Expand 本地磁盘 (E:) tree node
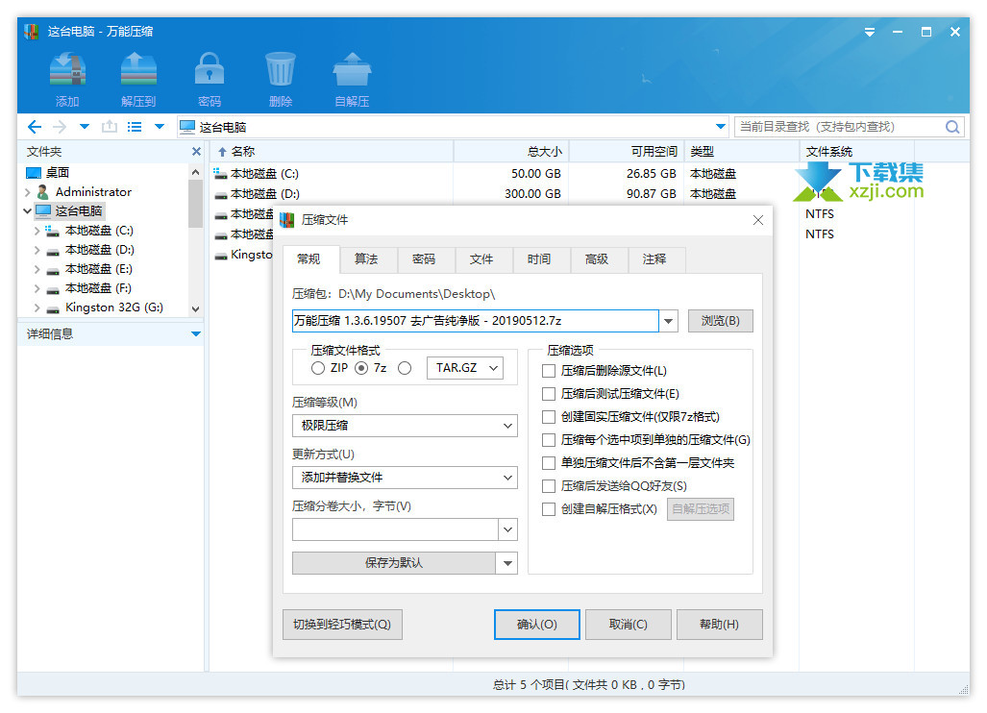 [x=37, y=269]
